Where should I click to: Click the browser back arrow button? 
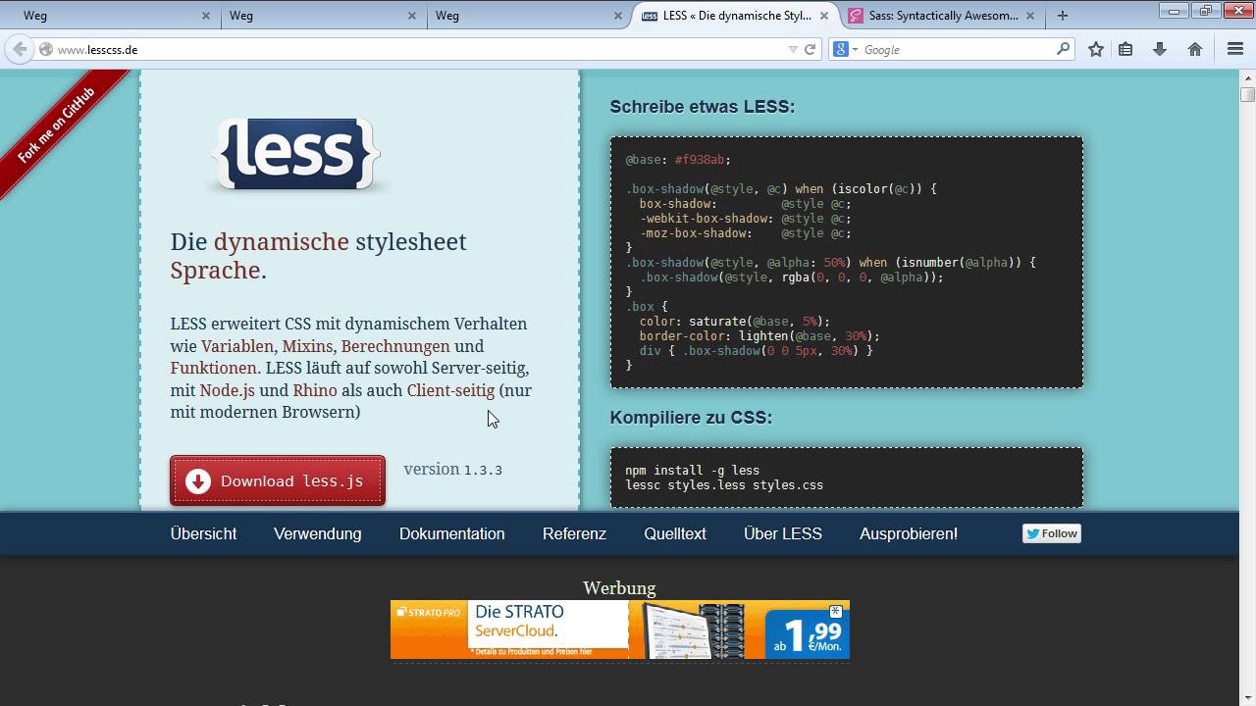point(20,49)
